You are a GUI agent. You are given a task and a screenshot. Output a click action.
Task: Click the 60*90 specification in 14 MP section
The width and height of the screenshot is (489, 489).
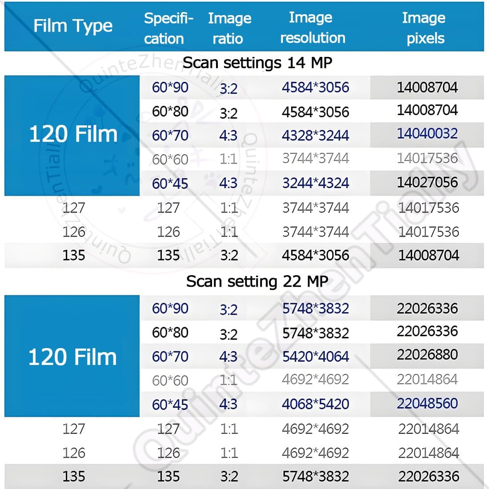[x=170, y=87]
